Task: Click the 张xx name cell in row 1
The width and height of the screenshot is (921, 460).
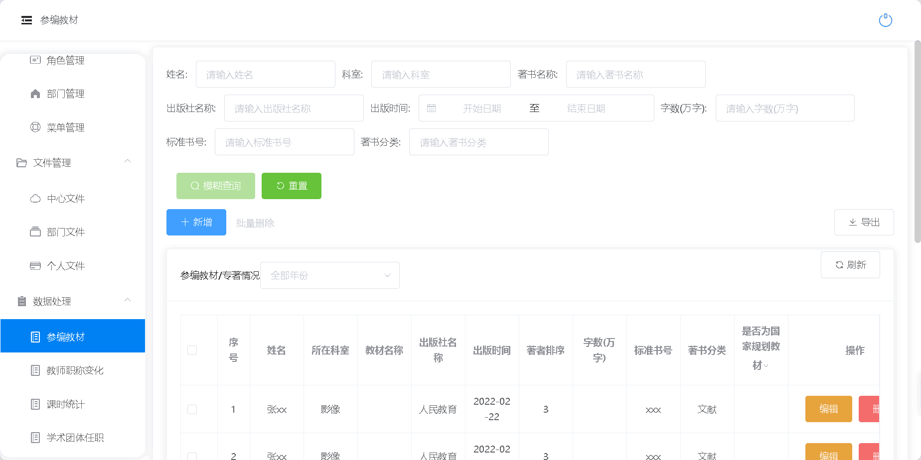Action: coord(277,409)
